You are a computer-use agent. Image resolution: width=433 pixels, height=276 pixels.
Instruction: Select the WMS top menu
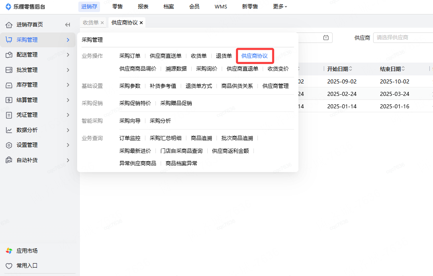(221, 6)
